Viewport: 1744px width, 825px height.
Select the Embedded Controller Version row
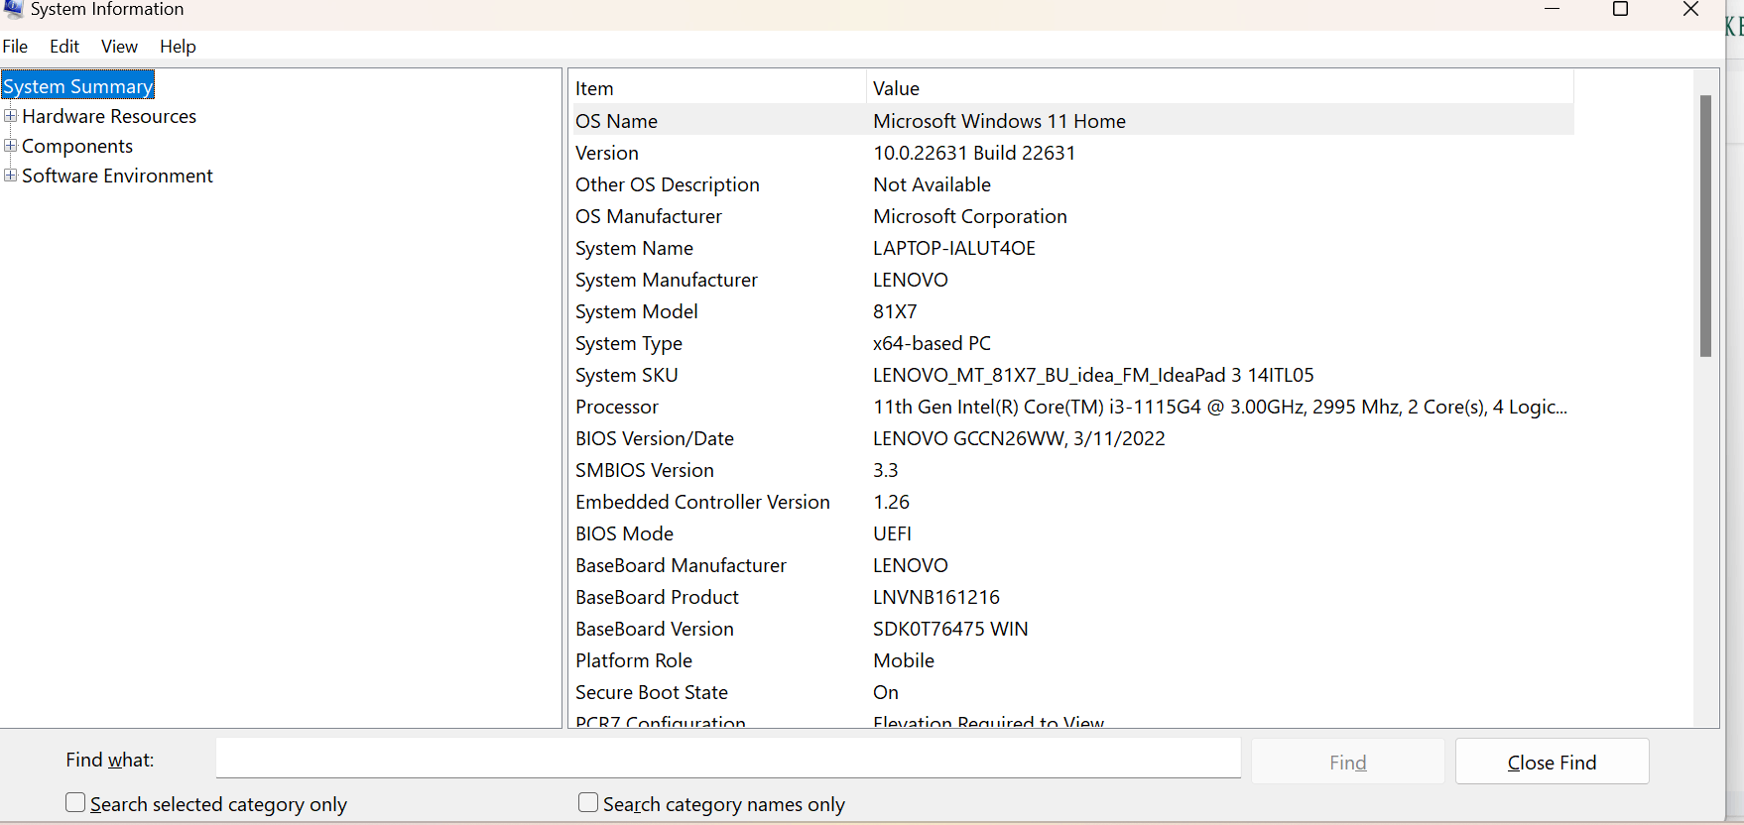click(x=1072, y=502)
